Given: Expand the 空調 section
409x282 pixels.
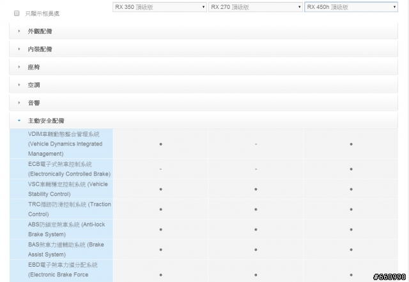Looking at the screenshot, I should (x=203, y=85).
